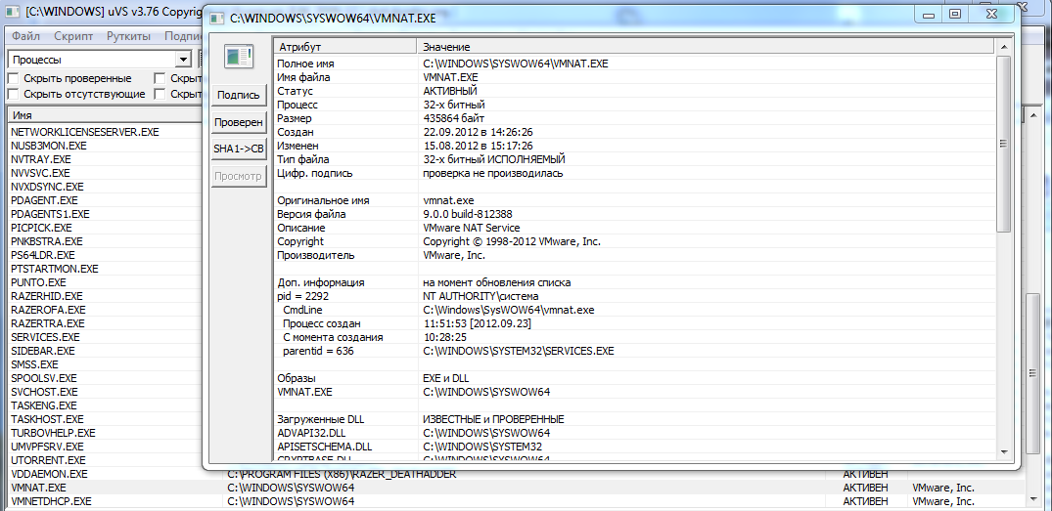Select UTORRENT.EXE process row

48,461
